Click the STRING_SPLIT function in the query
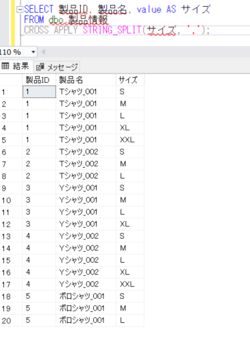 (112, 30)
